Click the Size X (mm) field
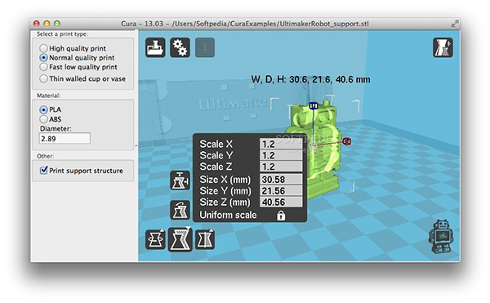Viewport: 490px width, 303px height. (x=281, y=180)
